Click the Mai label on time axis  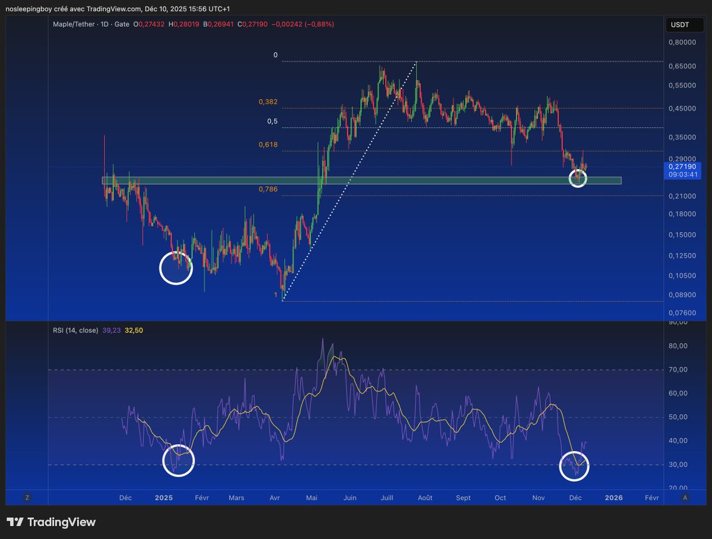point(311,498)
